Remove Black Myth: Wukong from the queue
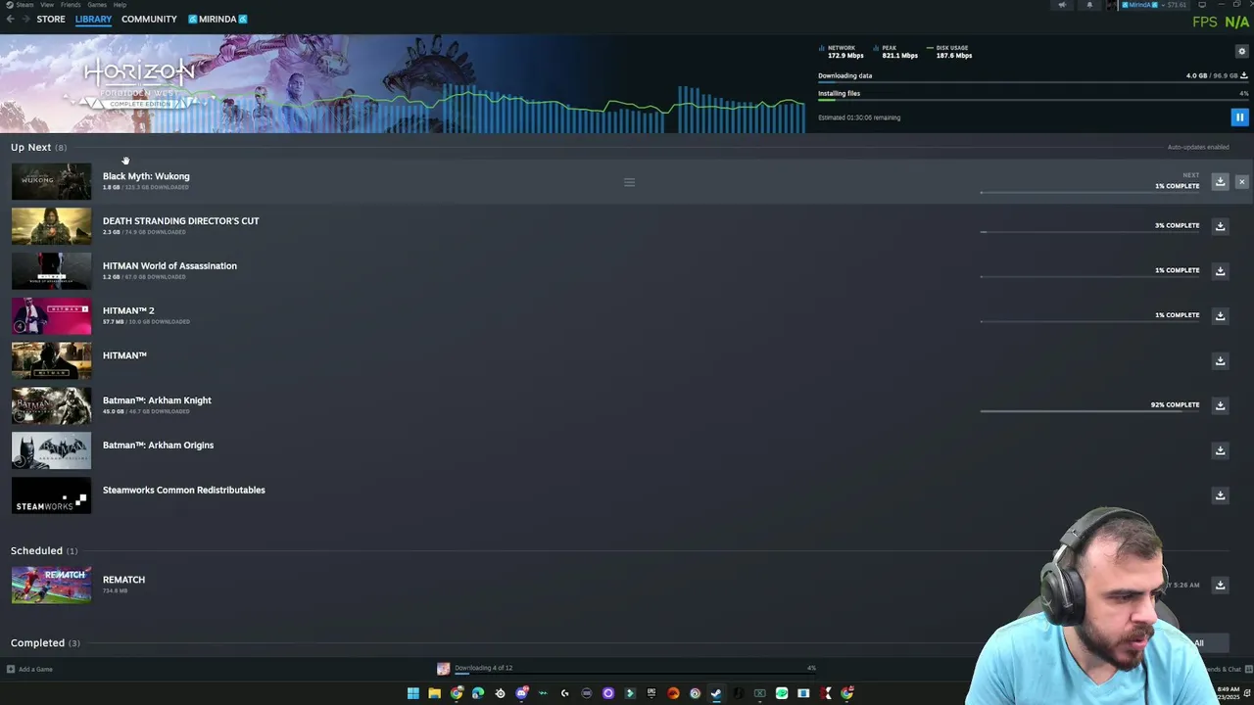This screenshot has width=1254, height=705. (x=1241, y=182)
